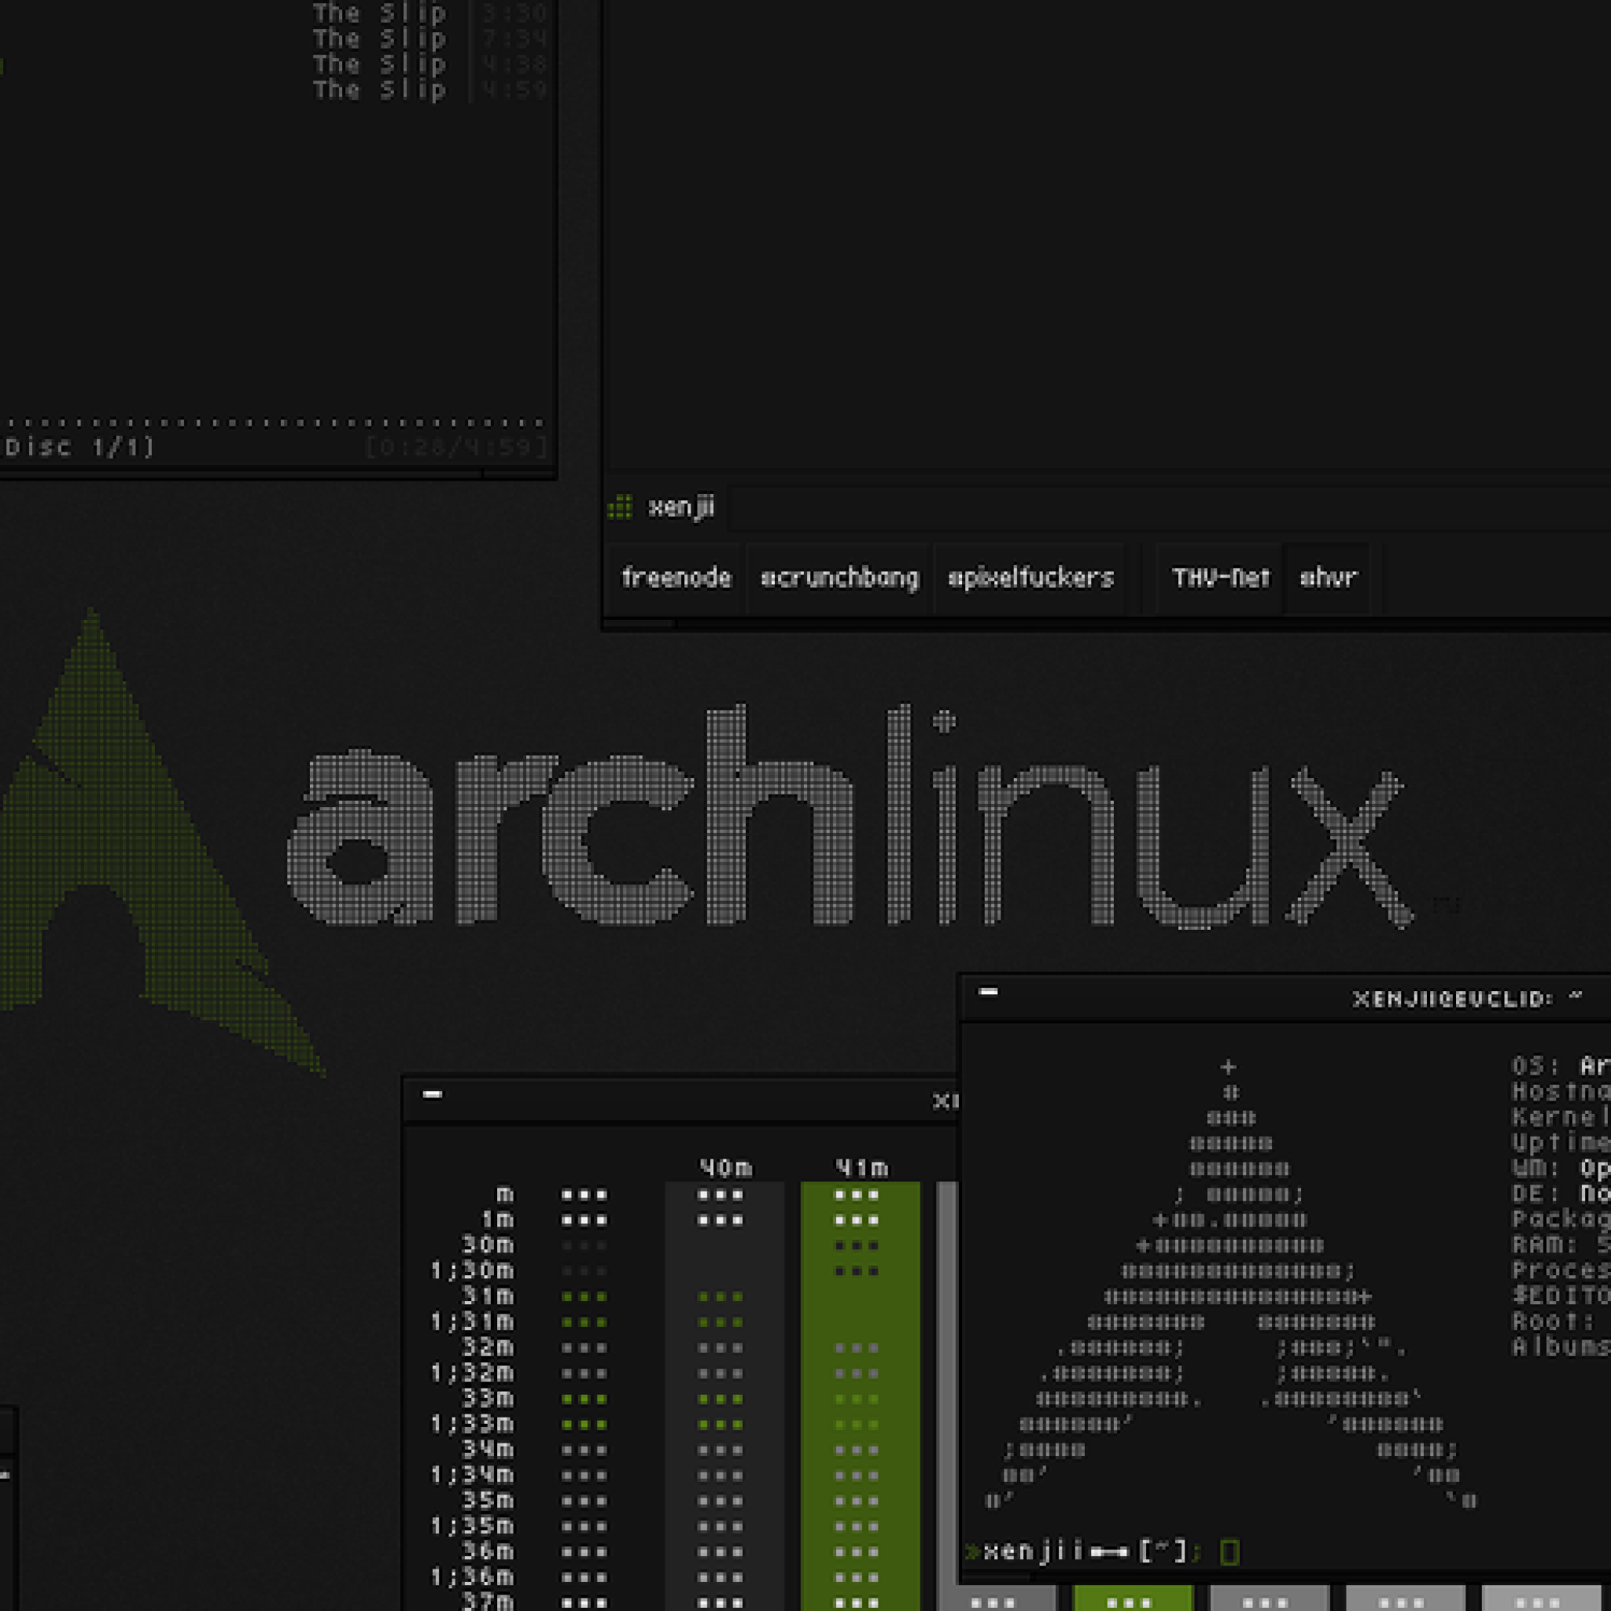The width and height of the screenshot is (1611, 1611).
Task: Click the 33m row label in color table
Action: point(488,1398)
